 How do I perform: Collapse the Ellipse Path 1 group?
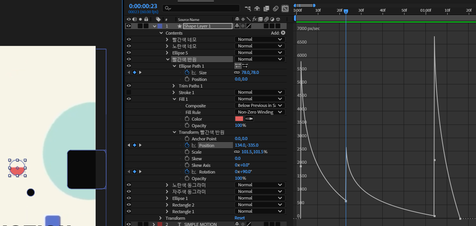[175, 66]
